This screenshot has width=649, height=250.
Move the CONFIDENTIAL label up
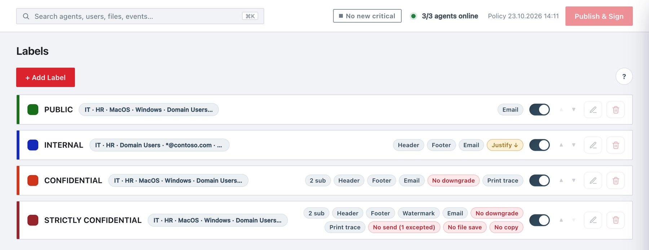pyautogui.click(x=561, y=181)
